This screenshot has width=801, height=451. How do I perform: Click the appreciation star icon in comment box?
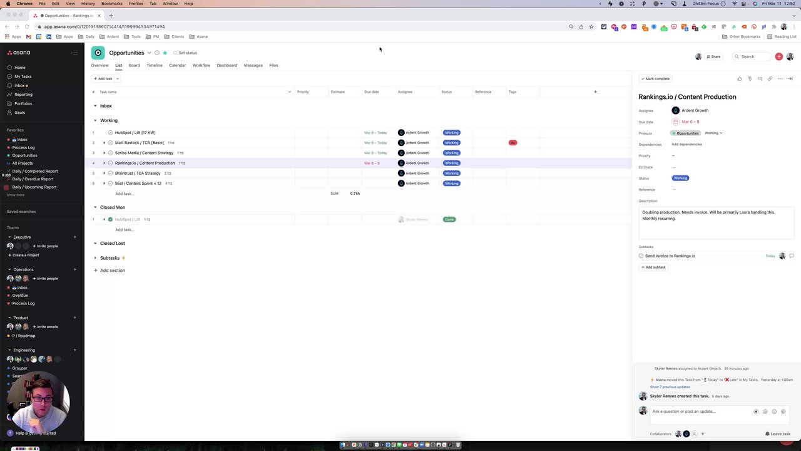tap(783, 412)
